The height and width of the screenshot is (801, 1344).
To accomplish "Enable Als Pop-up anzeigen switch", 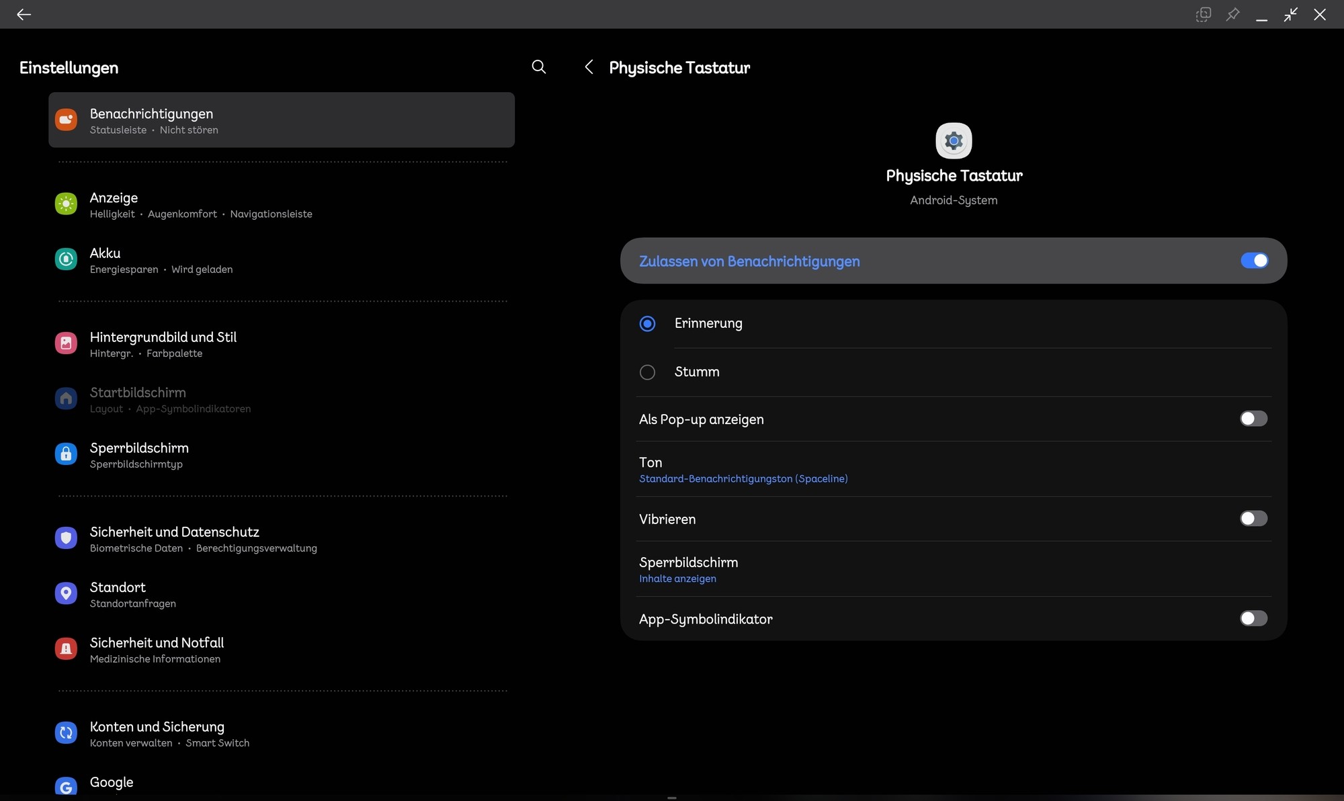I will point(1253,419).
